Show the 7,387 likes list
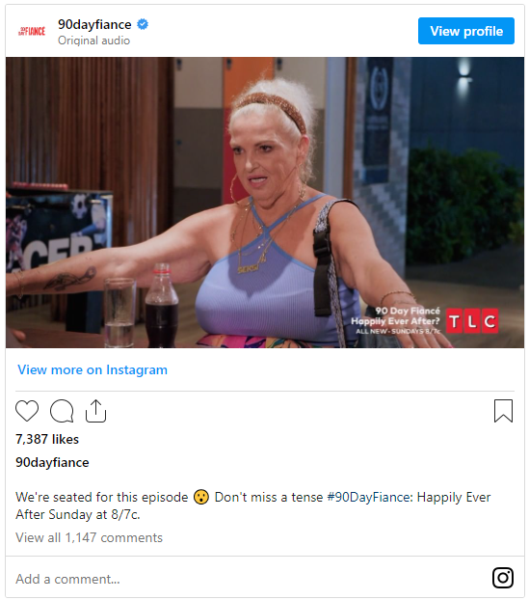The width and height of the screenshot is (529, 600). click(47, 439)
